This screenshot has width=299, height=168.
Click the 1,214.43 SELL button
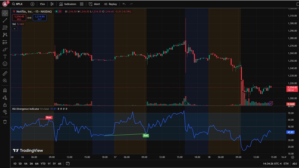(19, 18)
